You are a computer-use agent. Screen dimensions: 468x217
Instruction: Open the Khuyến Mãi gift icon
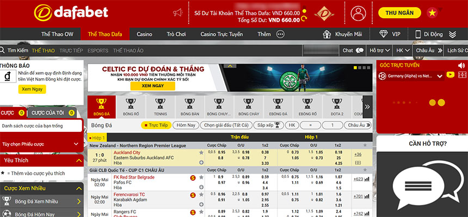[327, 34]
